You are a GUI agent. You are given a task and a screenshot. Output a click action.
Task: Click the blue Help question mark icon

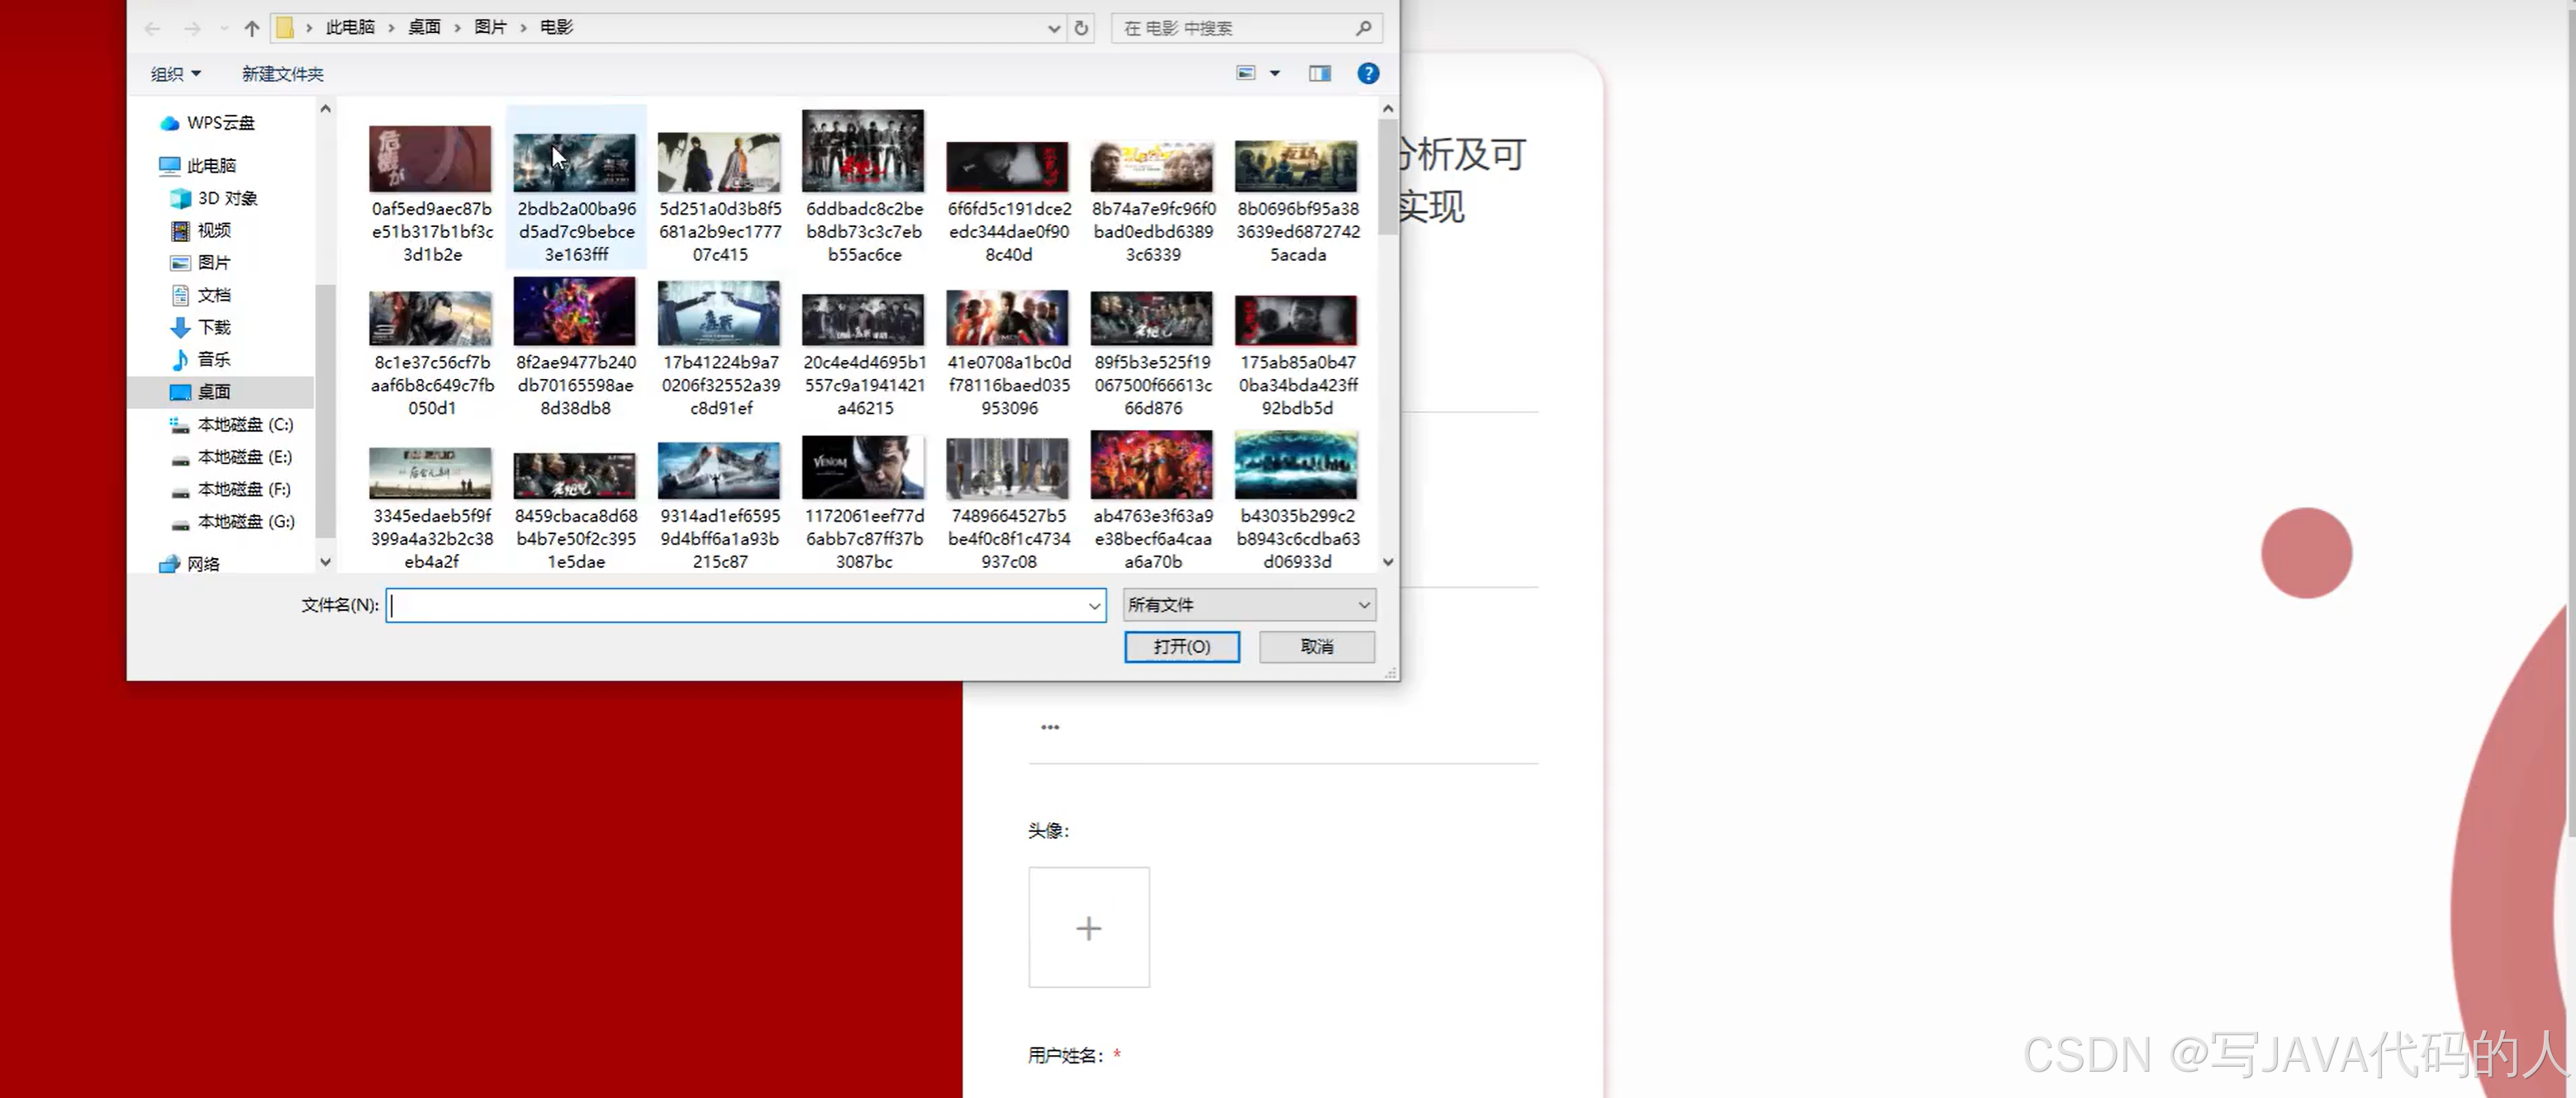click(x=1368, y=73)
